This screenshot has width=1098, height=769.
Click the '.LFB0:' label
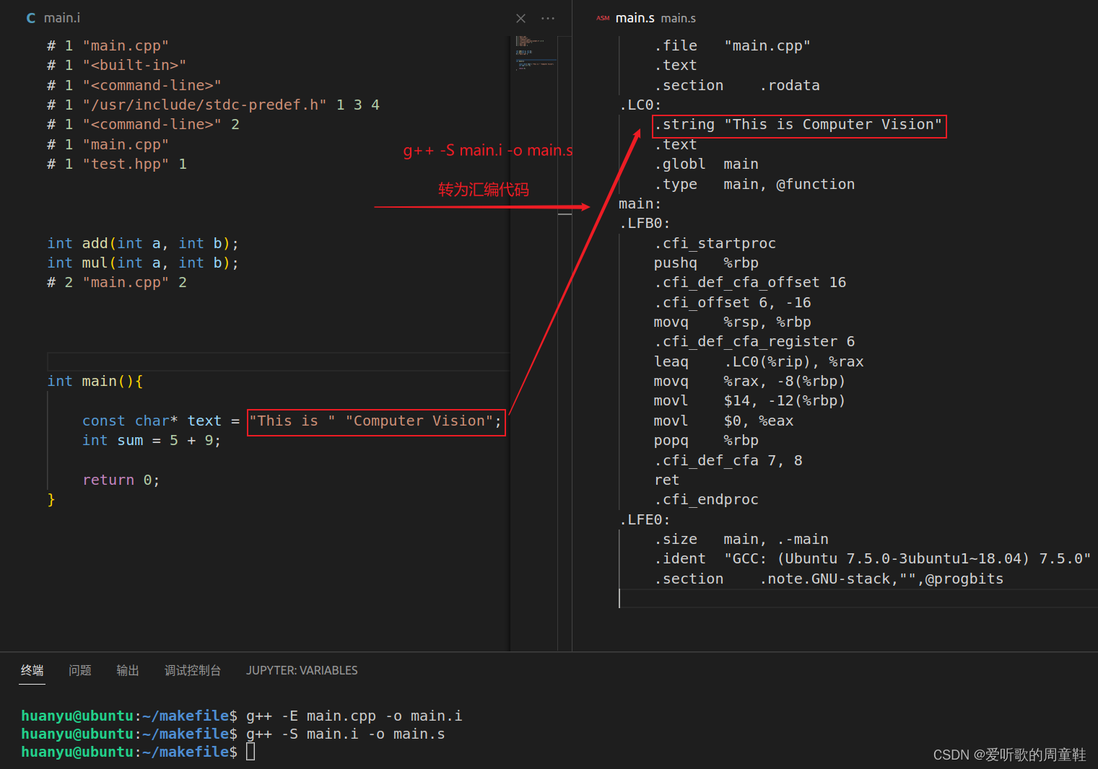(645, 223)
